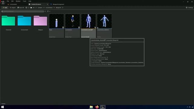The image size is (194, 109).
Task: Expand chevron after Content breadcrumb
Action: point(44,8)
